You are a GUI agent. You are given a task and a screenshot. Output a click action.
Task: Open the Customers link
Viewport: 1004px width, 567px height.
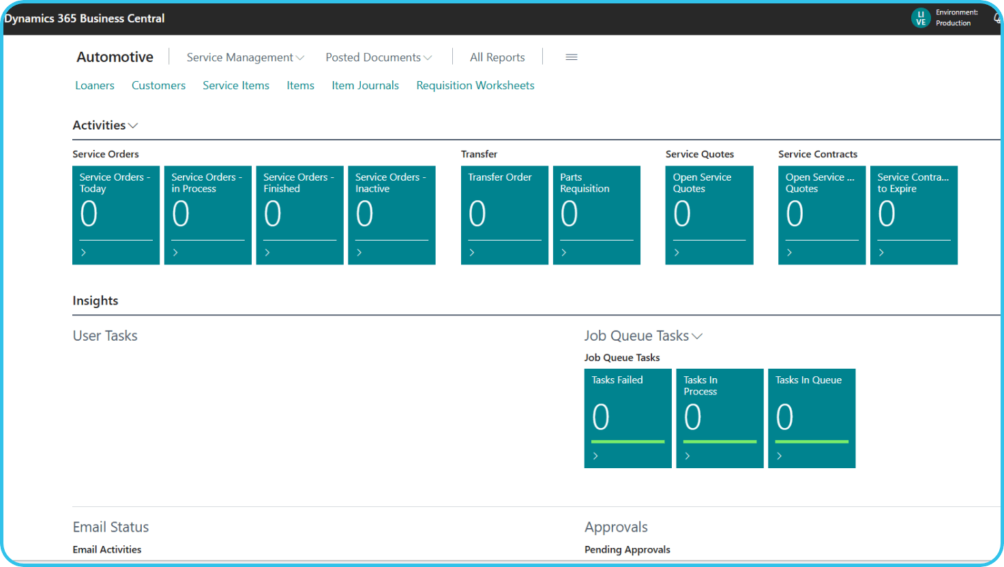pyautogui.click(x=158, y=85)
